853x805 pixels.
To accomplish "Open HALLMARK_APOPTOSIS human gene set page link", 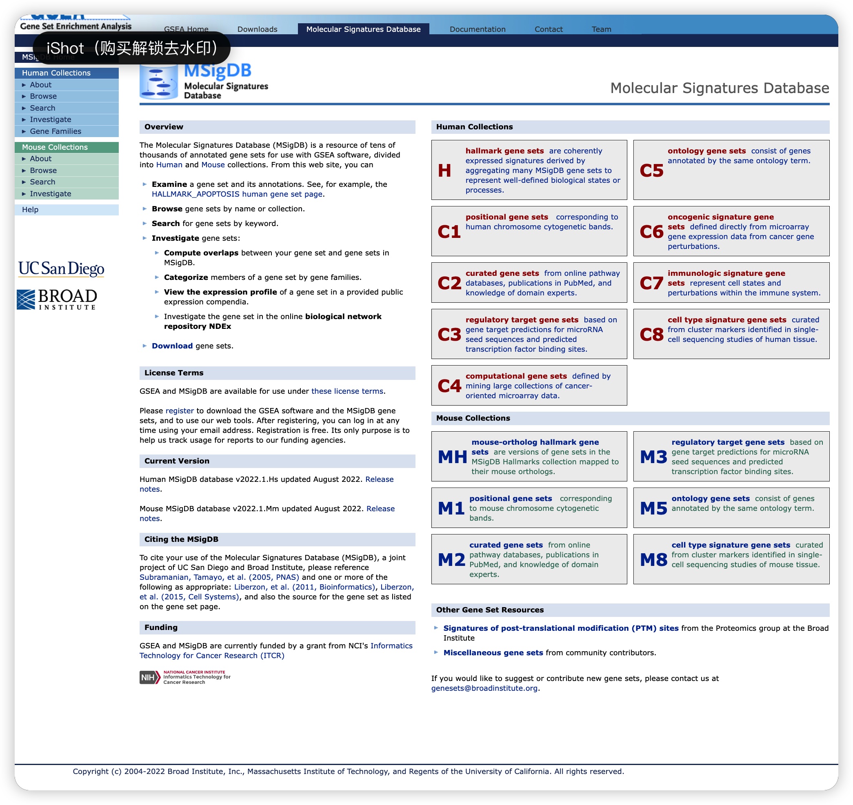I will [237, 194].
